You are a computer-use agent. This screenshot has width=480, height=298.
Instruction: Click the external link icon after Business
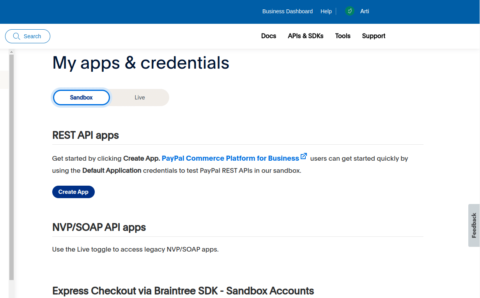click(304, 156)
